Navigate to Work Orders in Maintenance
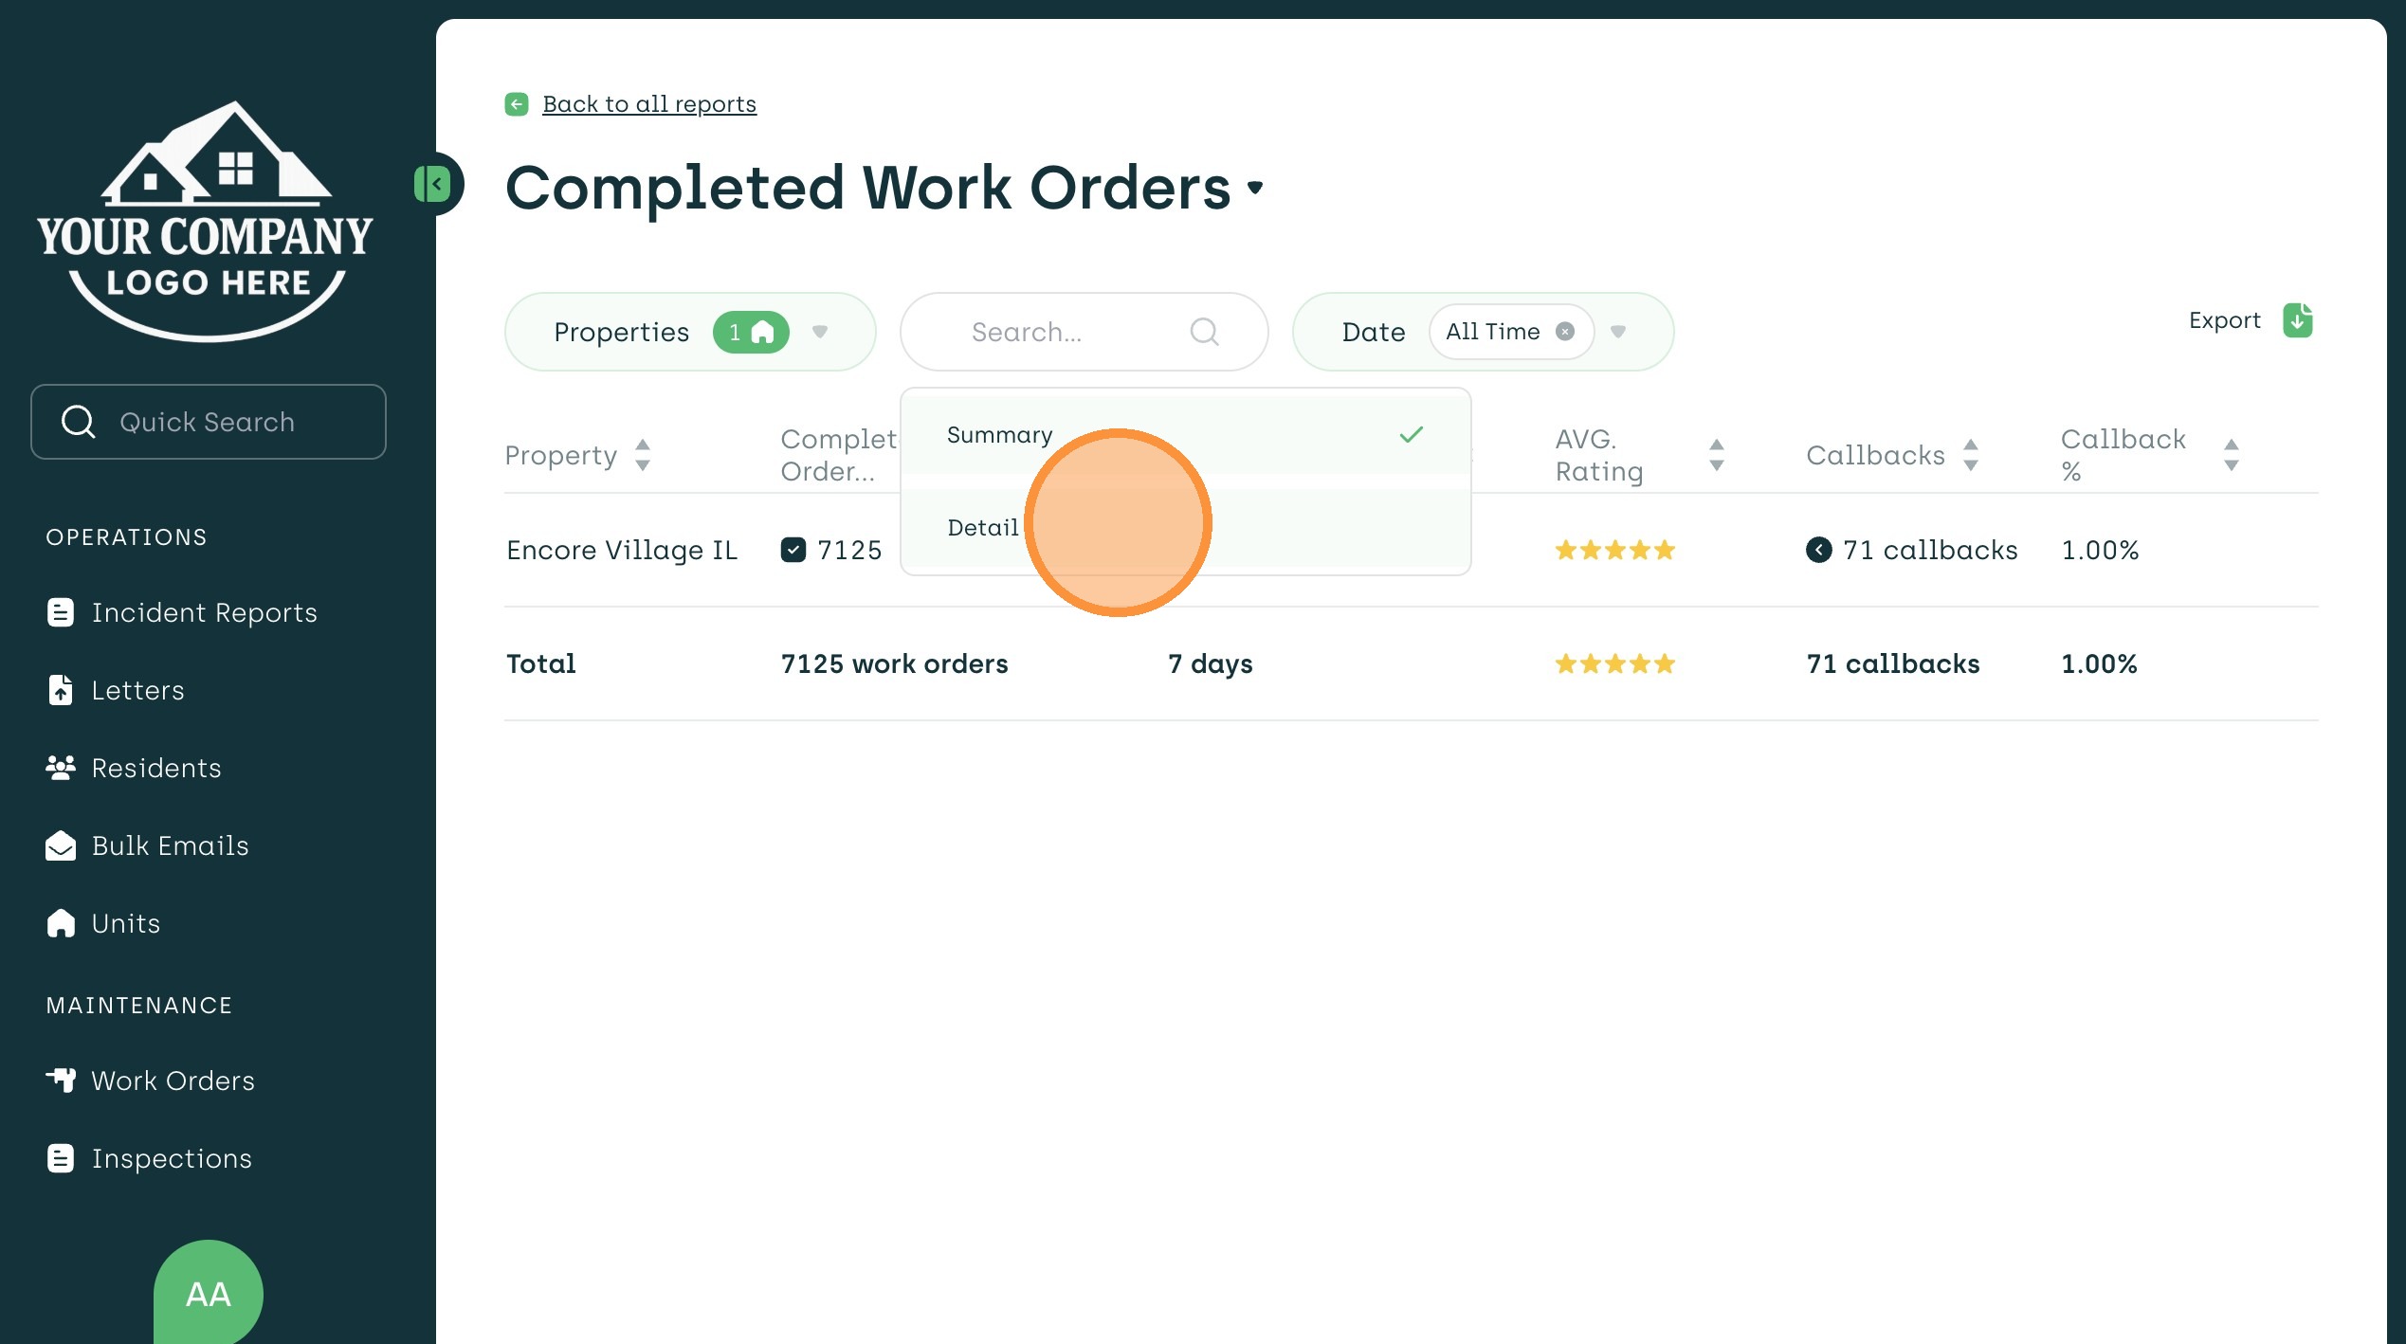The image size is (2406, 1344). [173, 1081]
